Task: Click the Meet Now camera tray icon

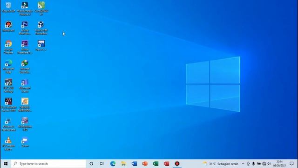Action: 248,164
